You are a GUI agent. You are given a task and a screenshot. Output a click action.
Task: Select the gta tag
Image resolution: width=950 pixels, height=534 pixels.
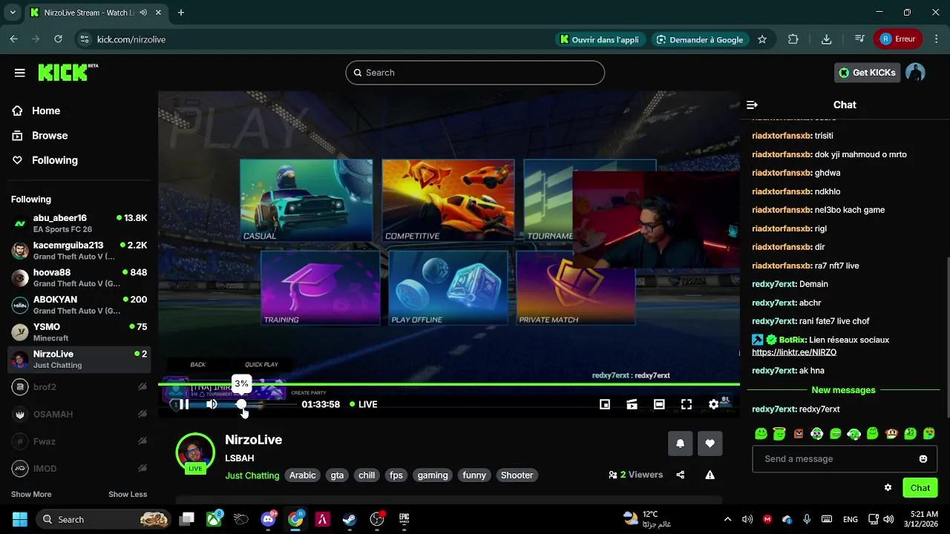(337, 475)
